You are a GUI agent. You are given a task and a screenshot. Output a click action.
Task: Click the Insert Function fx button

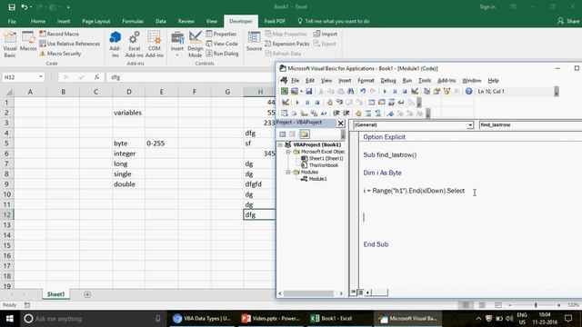[96, 77]
